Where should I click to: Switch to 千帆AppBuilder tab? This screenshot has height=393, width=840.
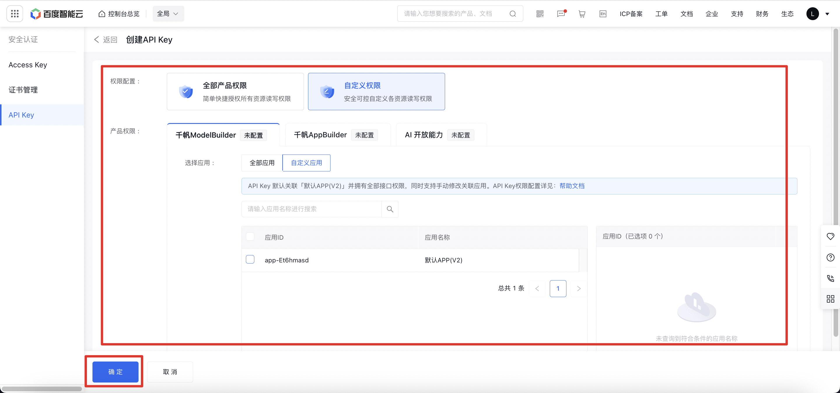(338, 135)
